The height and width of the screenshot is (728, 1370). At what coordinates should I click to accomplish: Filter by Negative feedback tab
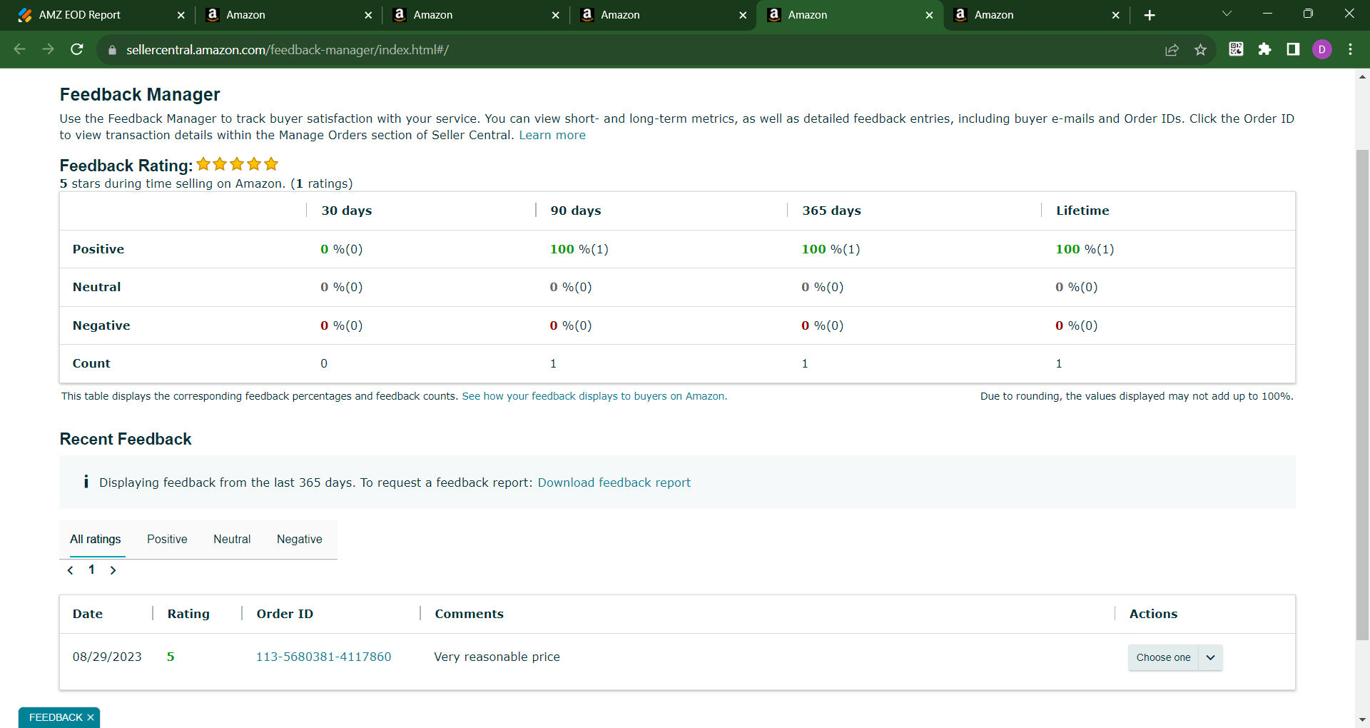tap(300, 540)
